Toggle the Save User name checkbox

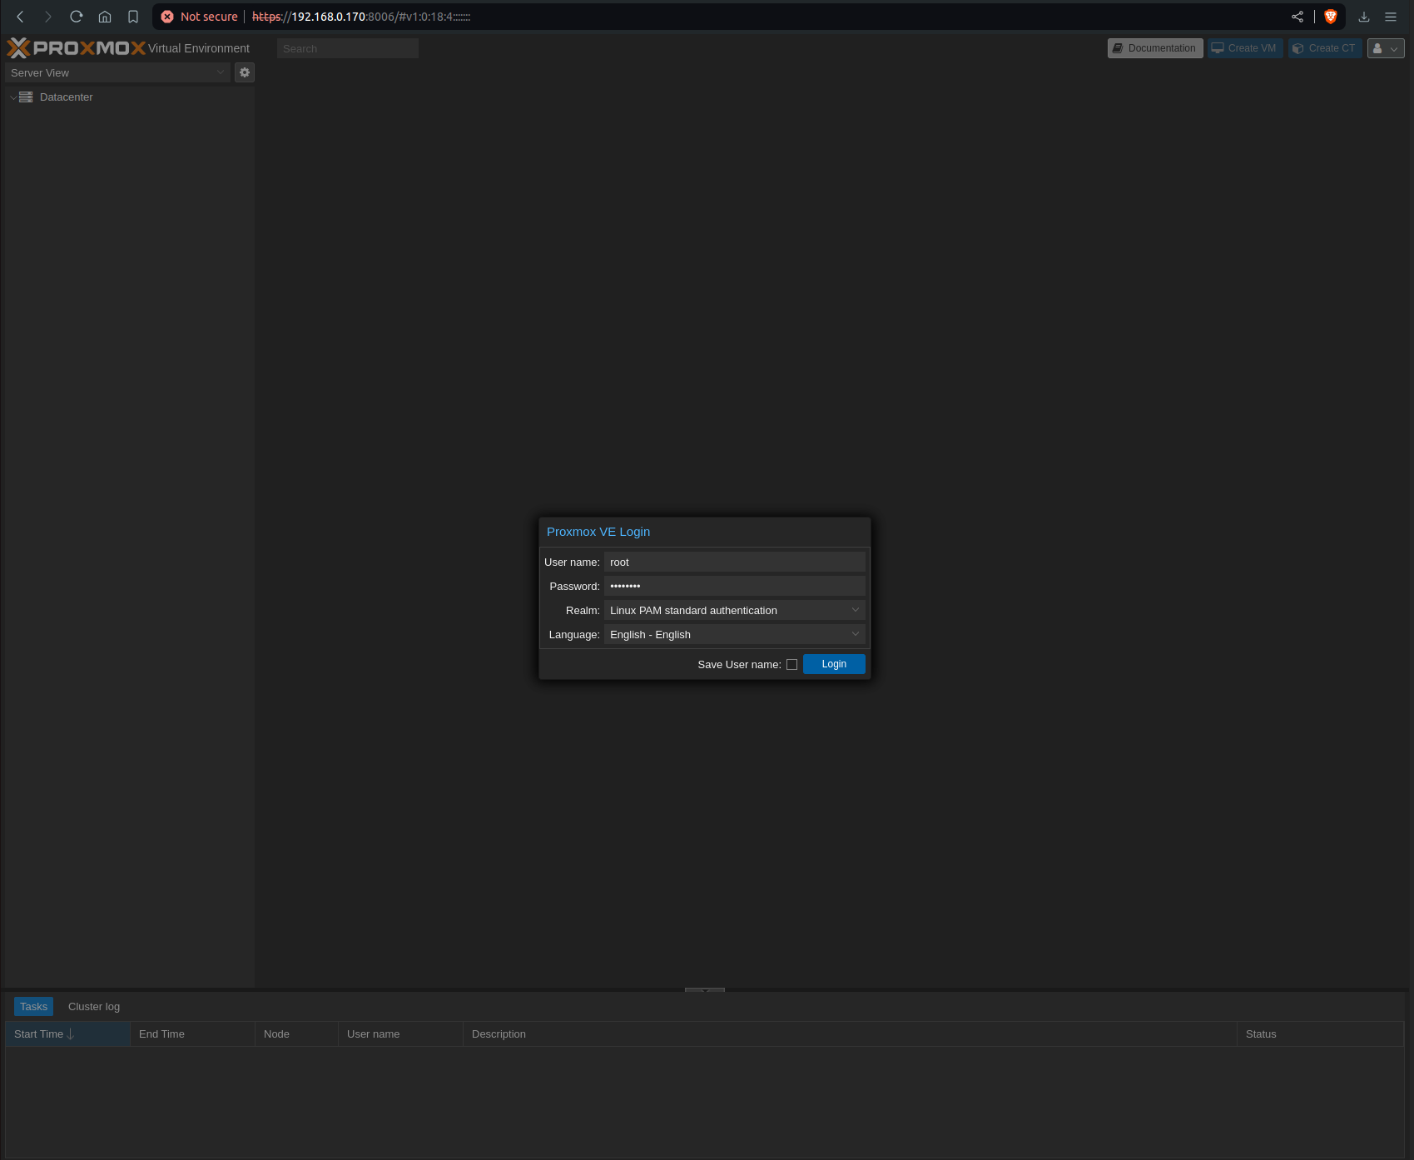click(x=791, y=664)
